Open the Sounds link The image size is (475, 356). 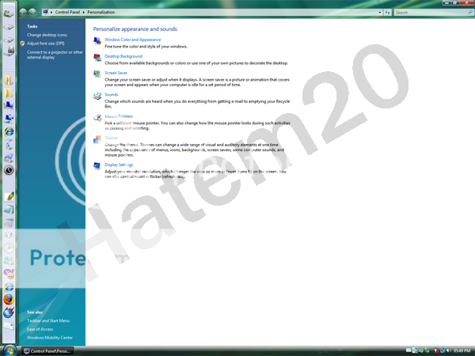coord(111,95)
